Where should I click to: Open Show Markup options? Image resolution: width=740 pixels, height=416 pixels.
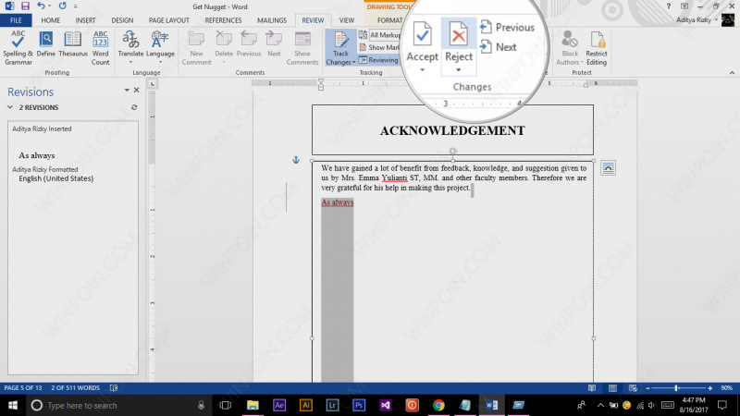coord(380,47)
